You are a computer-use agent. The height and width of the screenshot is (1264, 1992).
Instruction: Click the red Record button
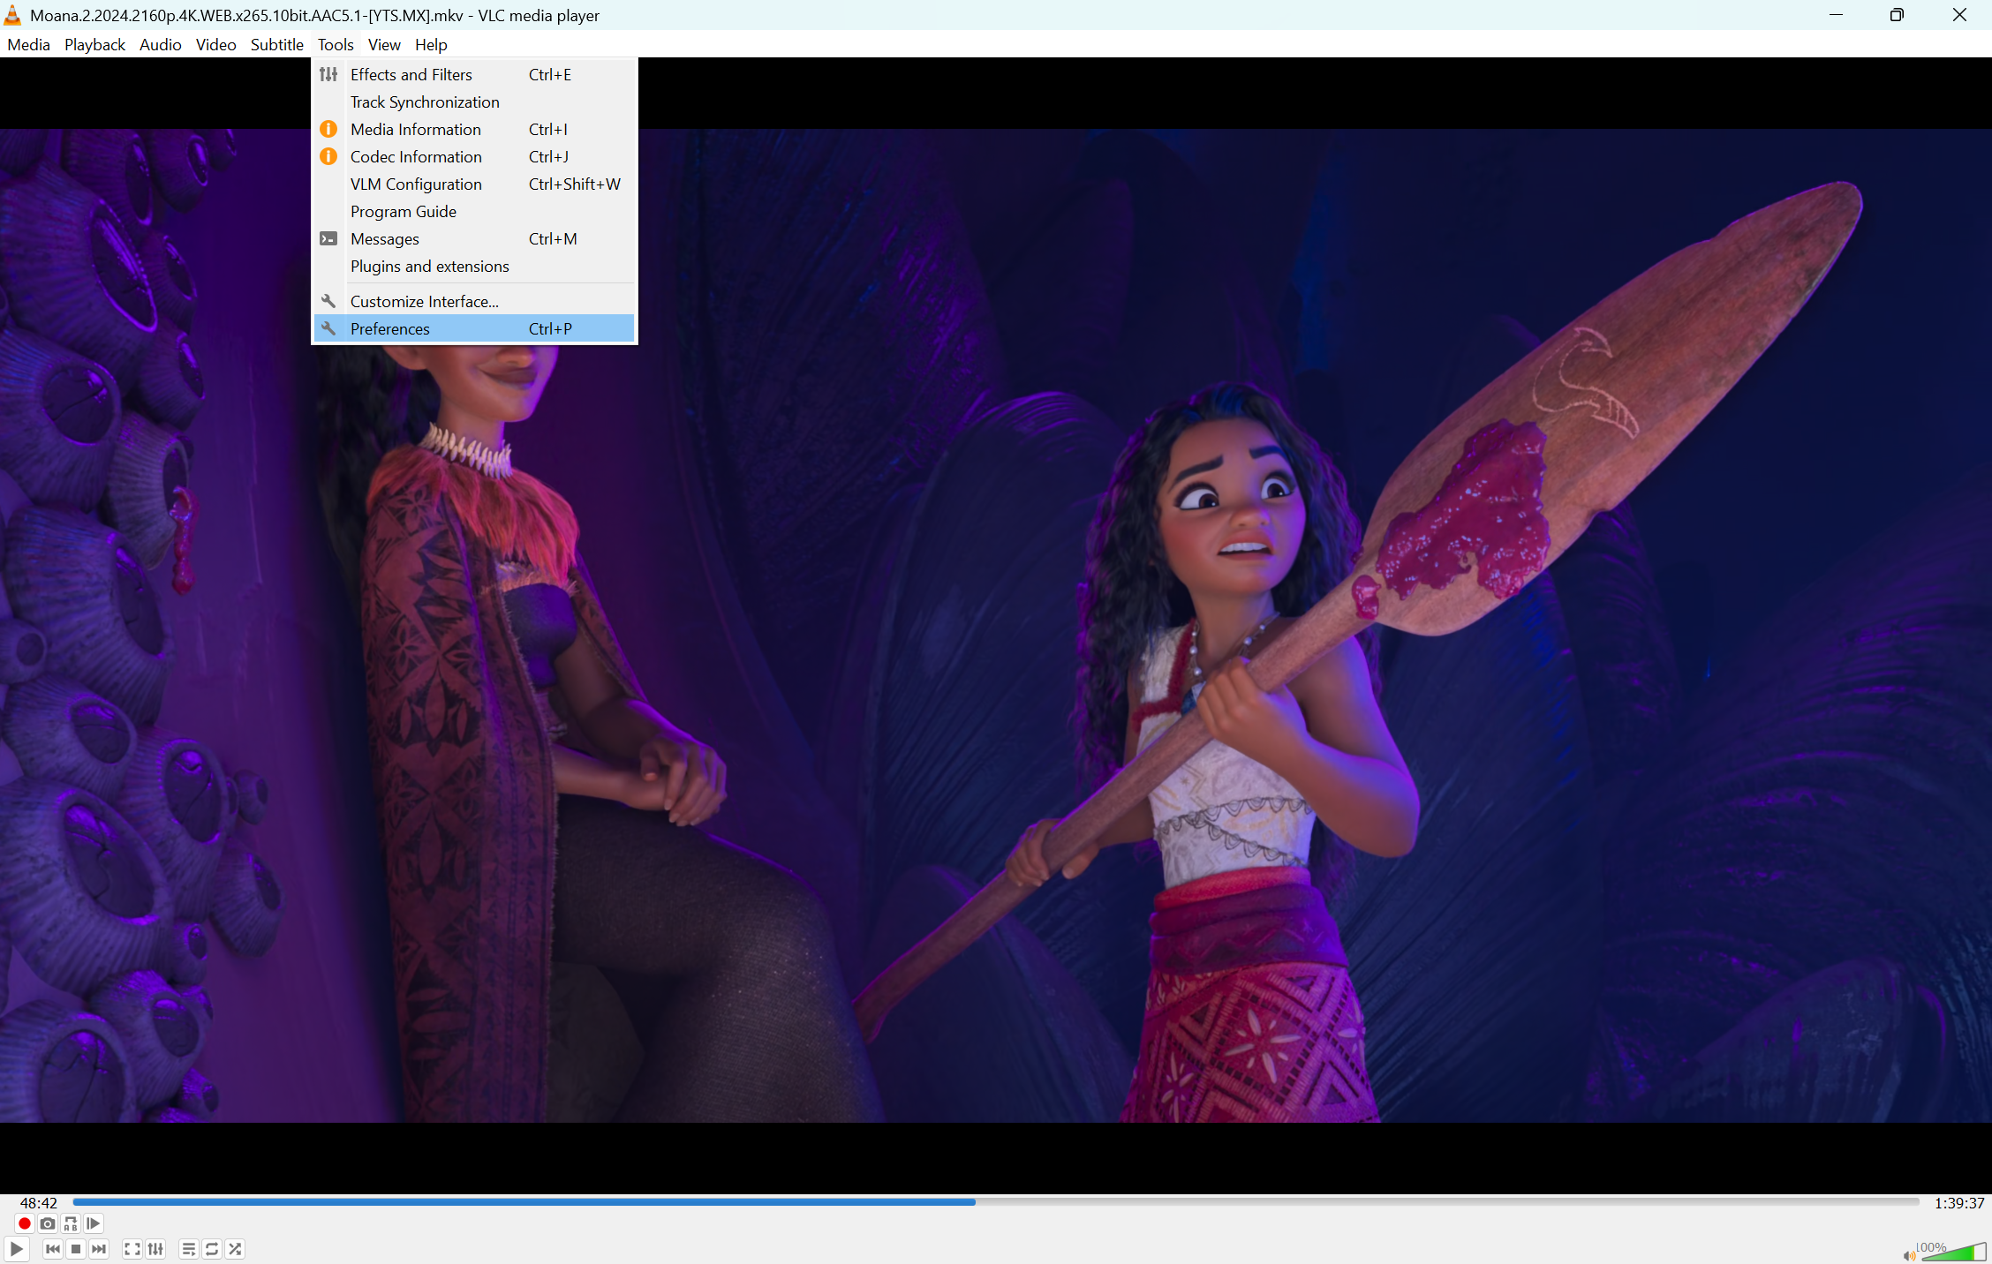click(25, 1223)
